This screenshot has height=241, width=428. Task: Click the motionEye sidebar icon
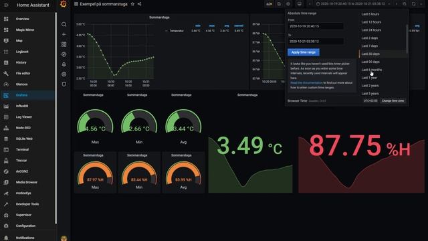[6, 193]
